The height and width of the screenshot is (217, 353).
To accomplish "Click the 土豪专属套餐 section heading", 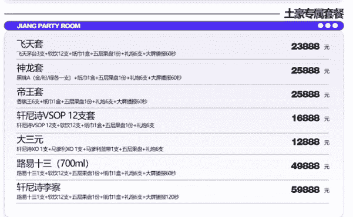I will (x=314, y=13).
